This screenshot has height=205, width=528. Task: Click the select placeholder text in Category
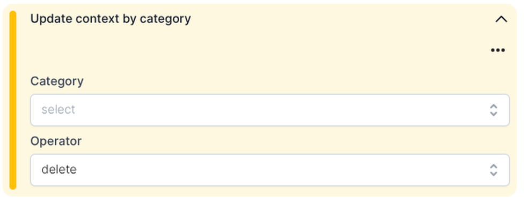58,110
